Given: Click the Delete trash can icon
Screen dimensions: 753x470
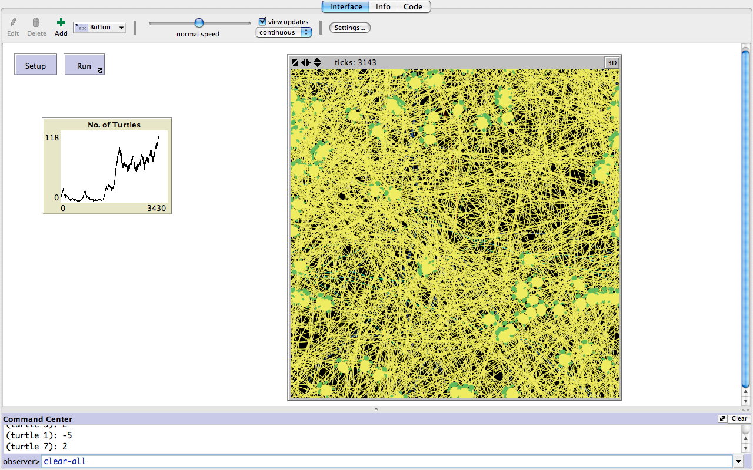Looking at the screenshot, I should coord(36,22).
